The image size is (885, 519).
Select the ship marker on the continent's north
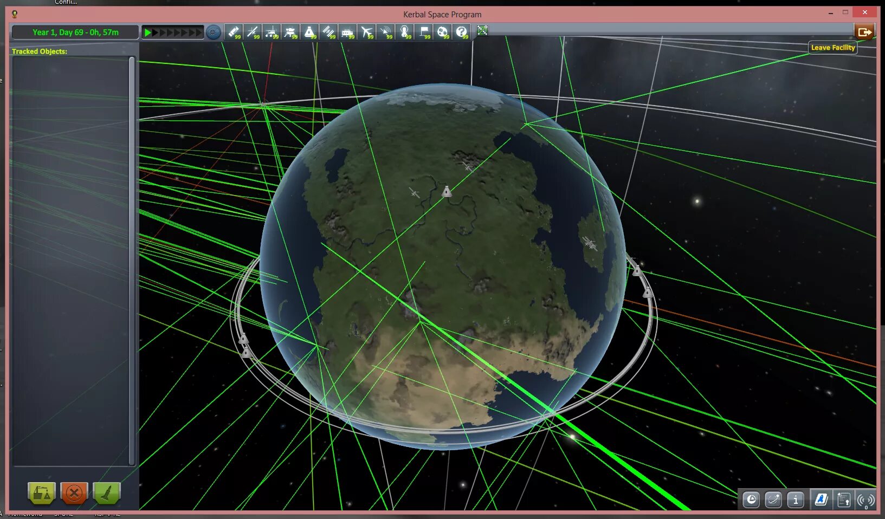tap(446, 191)
